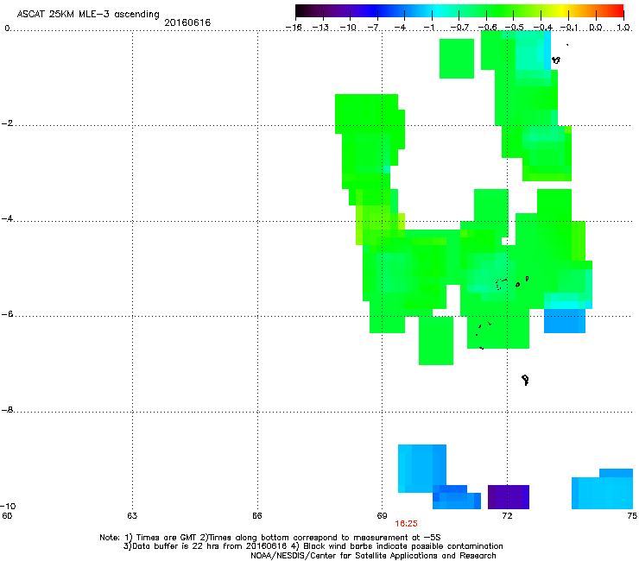Click the longitude axis label '60'

point(7,516)
